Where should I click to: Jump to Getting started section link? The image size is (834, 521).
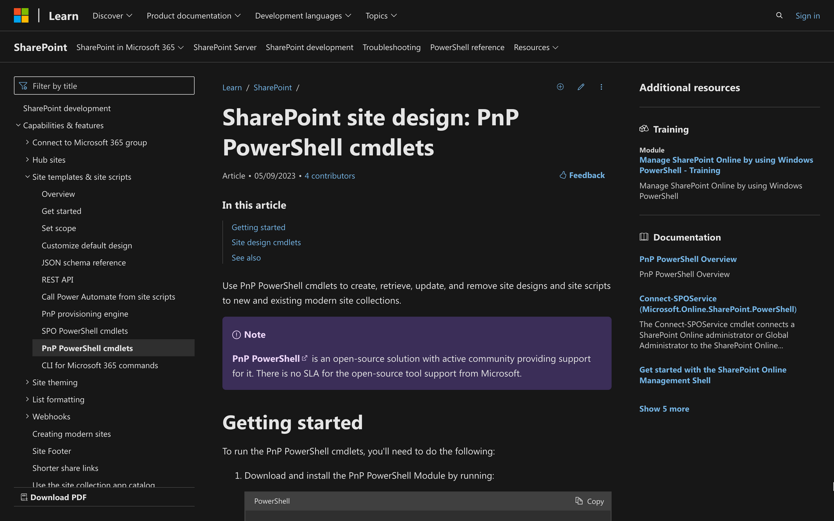pyautogui.click(x=259, y=227)
